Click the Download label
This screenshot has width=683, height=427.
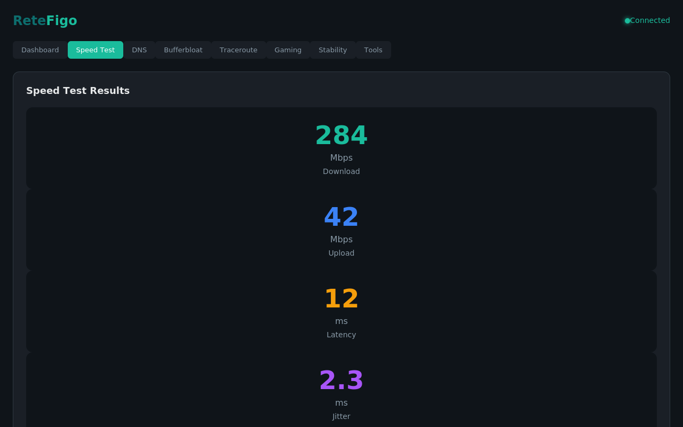[x=341, y=171]
